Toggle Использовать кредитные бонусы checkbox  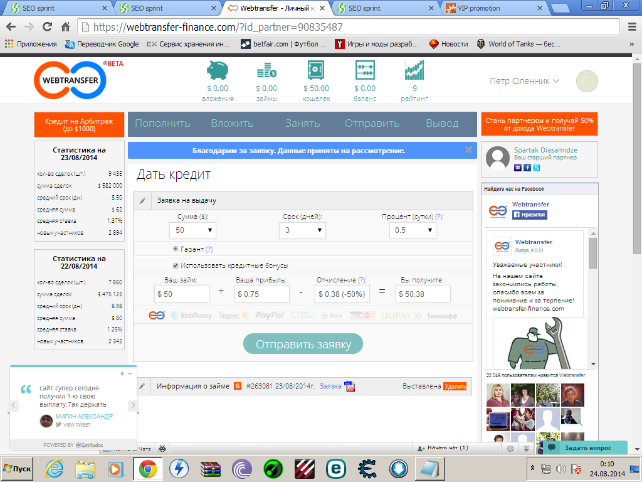[176, 265]
